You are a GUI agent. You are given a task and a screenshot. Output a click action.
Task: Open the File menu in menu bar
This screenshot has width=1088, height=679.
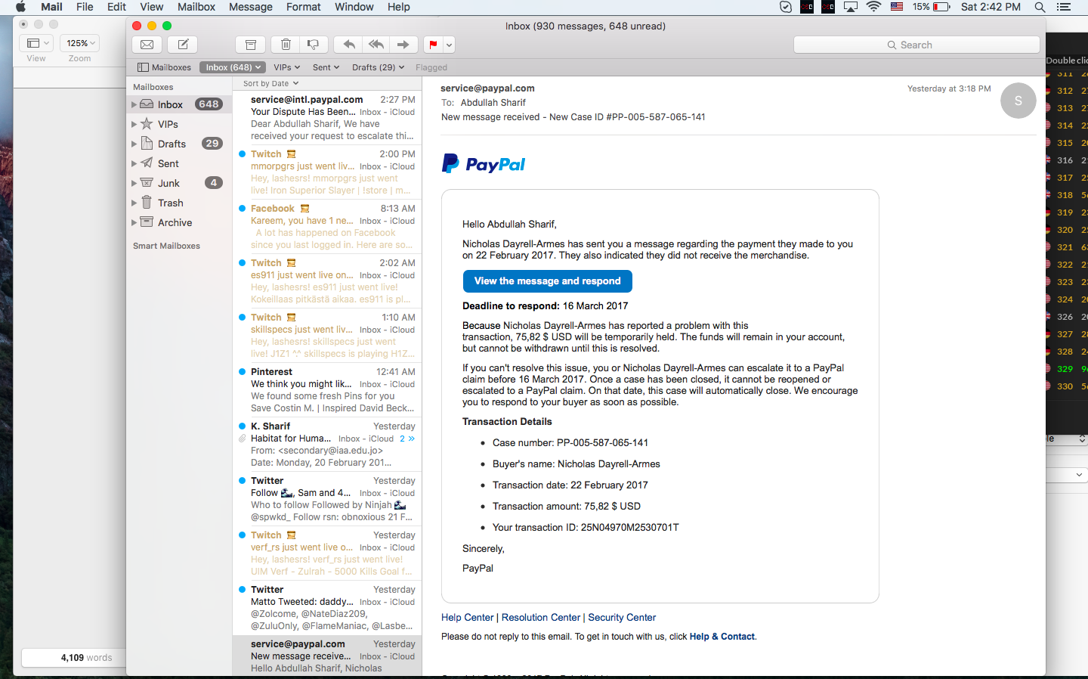pyautogui.click(x=85, y=7)
